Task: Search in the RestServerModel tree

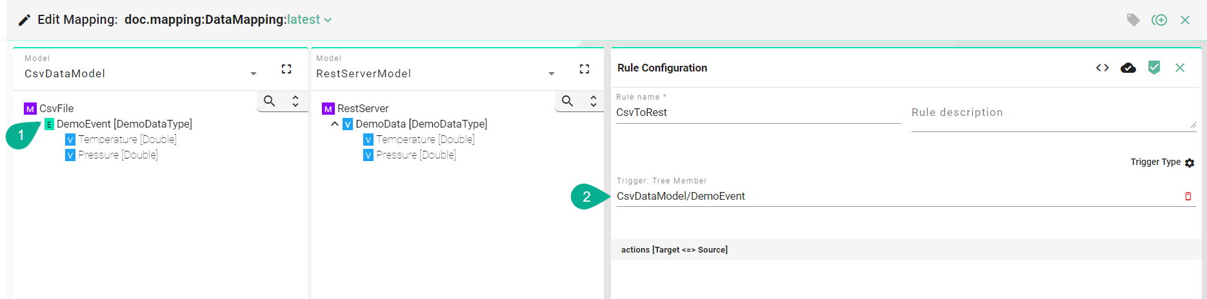Action: pos(568,101)
